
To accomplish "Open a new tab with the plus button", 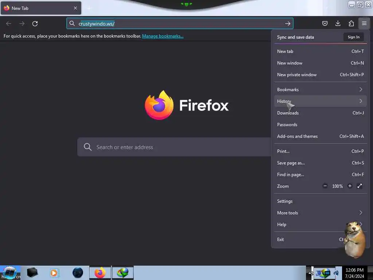I will tap(89, 8).
